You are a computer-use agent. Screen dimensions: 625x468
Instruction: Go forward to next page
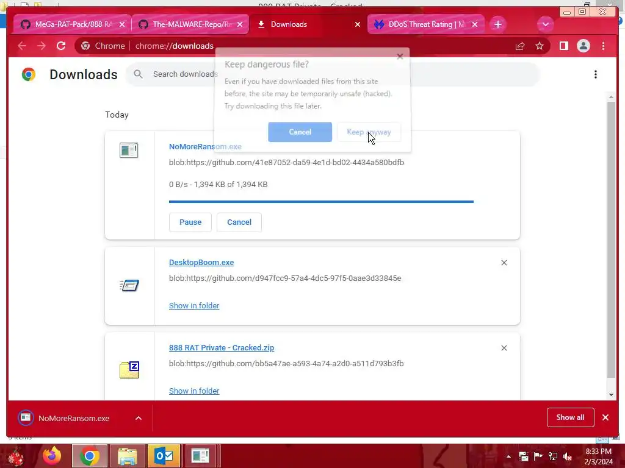tap(42, 46)
